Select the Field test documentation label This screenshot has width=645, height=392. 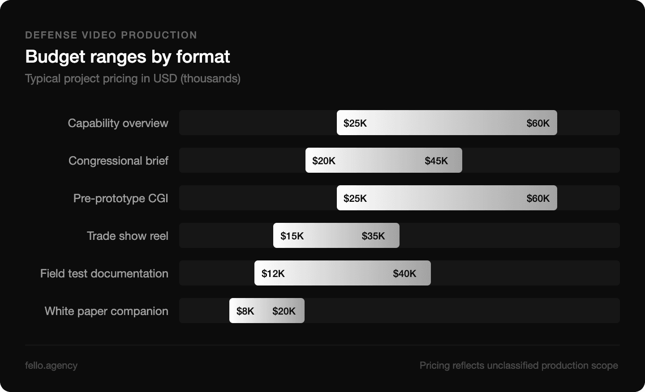pyautogui.click(x=104, y=273)
